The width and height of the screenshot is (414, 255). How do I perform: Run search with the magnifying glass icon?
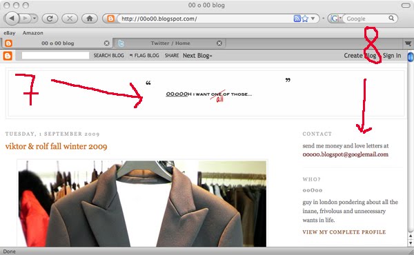(x=391, y=18)
